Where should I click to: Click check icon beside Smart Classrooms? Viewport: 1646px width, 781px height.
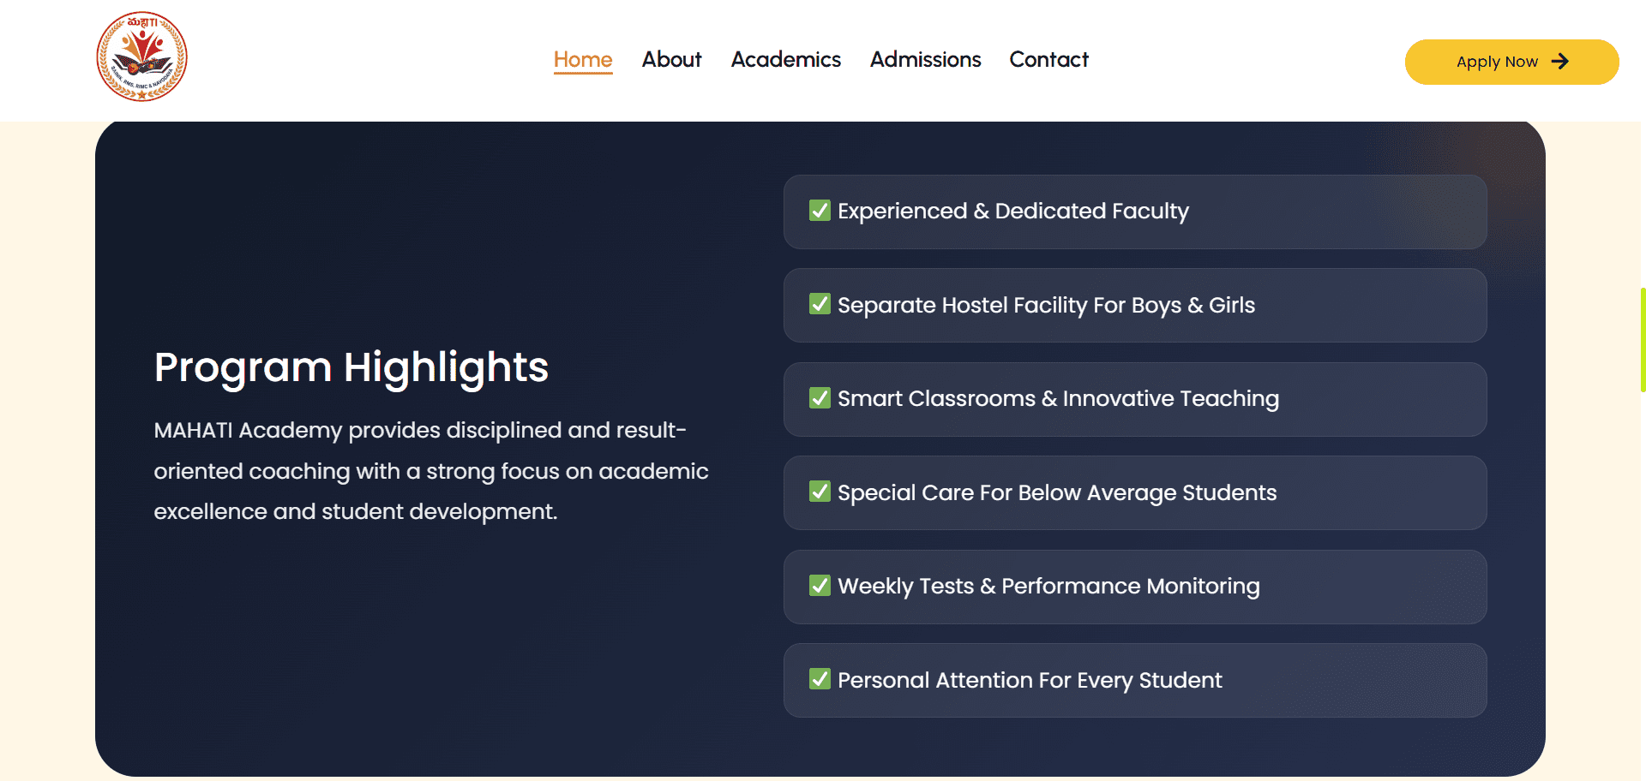[x=820, y=398]
